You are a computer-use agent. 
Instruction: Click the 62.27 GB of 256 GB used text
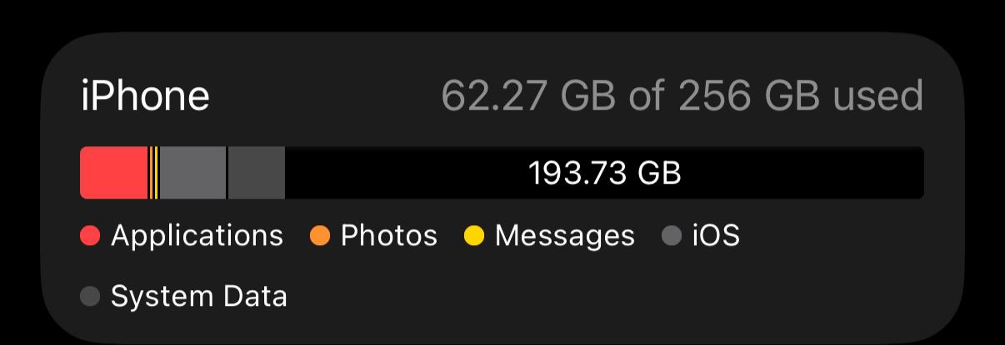[x=682, y=96]
